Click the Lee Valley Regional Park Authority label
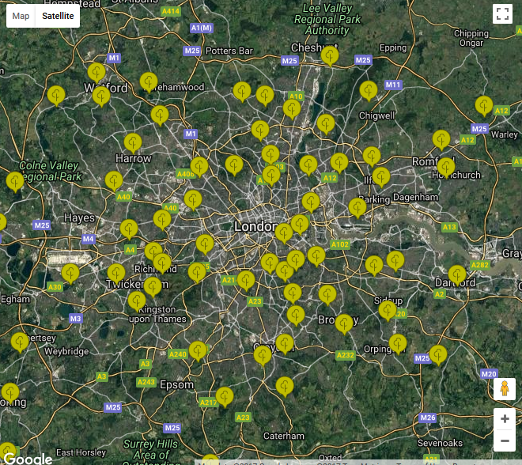This screenshot has width=522, height=465. click(327, 19)
